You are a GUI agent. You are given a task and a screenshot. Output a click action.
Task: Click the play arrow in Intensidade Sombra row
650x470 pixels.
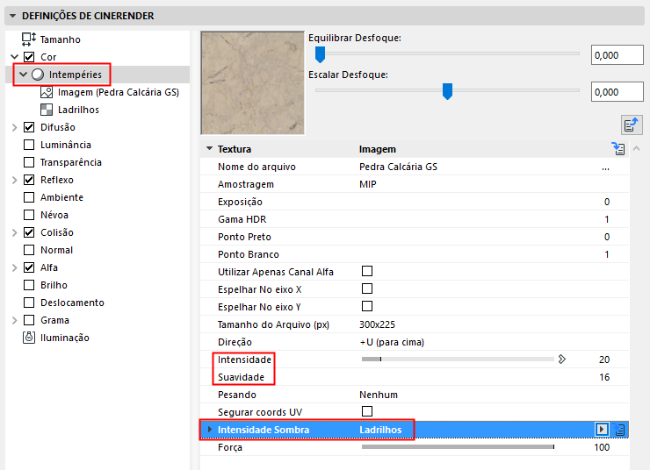[x=602, y=430]
